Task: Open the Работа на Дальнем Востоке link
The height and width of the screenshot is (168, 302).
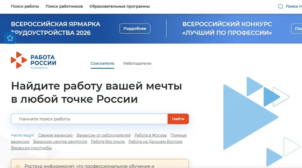Action: coord(155,141)
